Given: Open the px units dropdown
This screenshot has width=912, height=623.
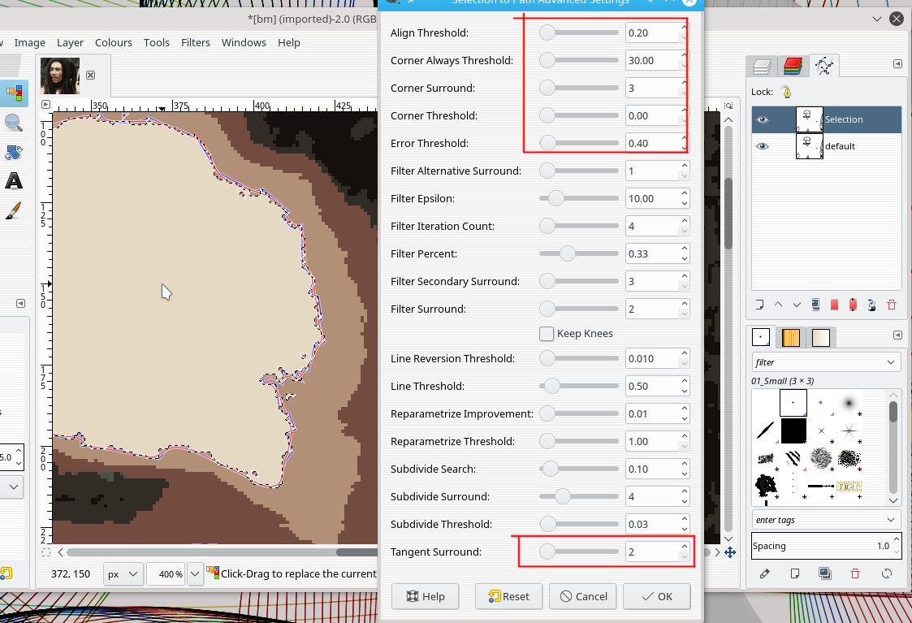Looking at the screenshot, I should pos(123,574).
